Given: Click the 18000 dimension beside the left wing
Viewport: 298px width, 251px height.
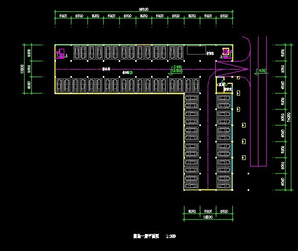Looking at the screenshot, I should tap(22, 69).
